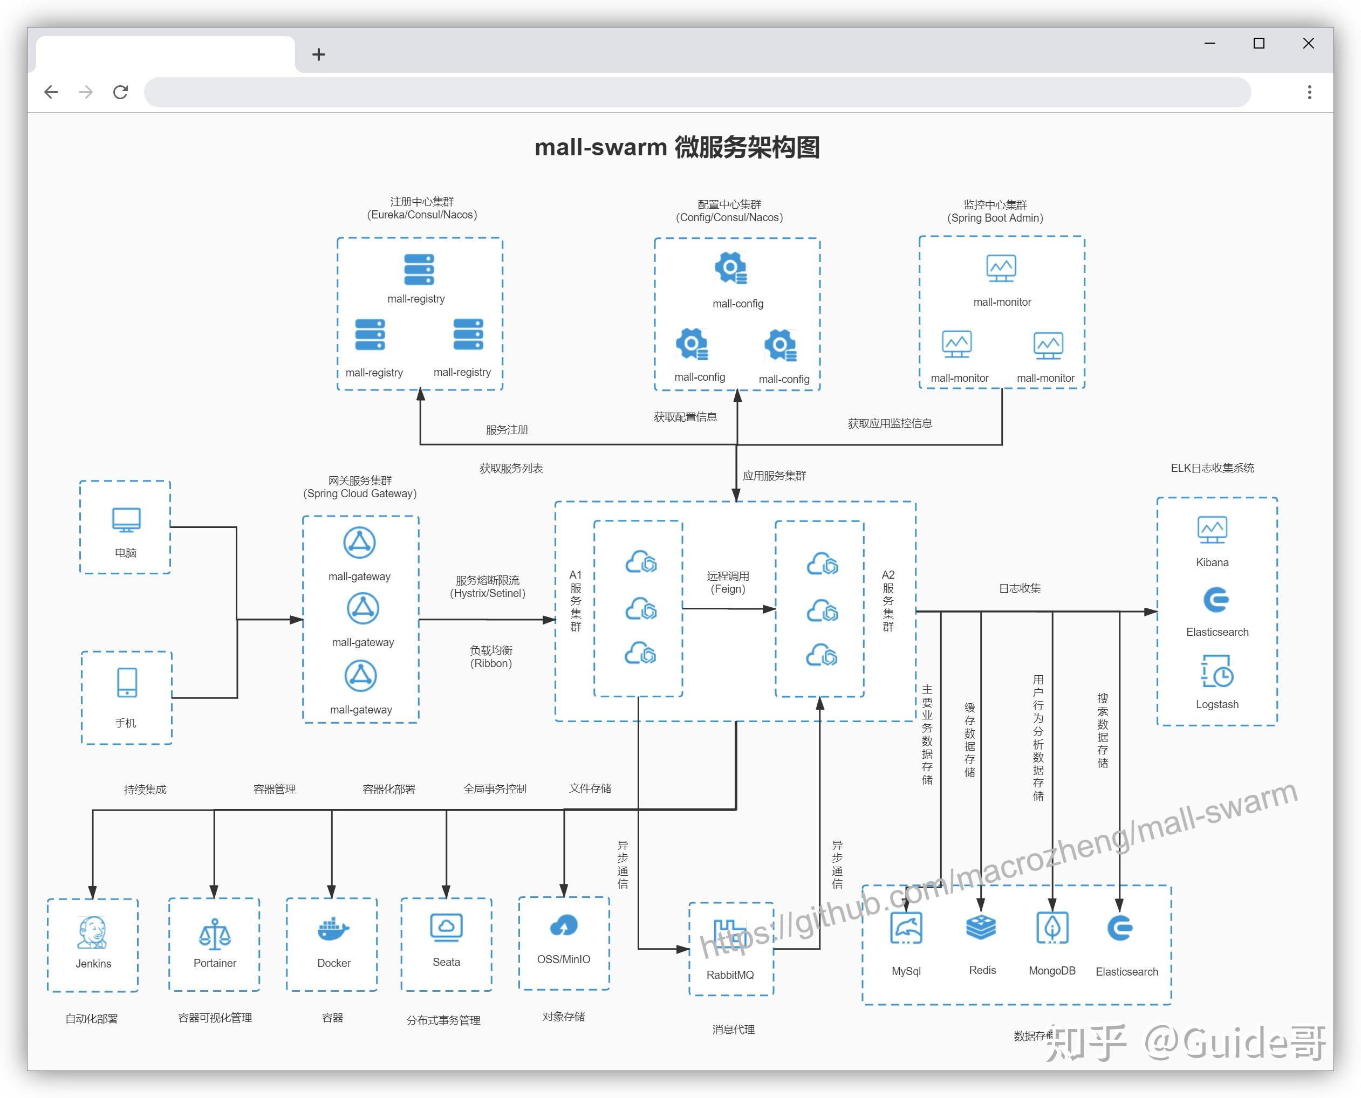
Task: Click the browser address bar
Action: (x=696, y=92)
